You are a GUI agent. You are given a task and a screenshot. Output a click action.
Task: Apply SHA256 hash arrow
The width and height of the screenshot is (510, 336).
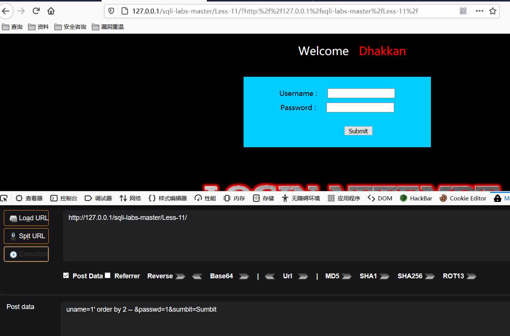[x=430, y=276]
